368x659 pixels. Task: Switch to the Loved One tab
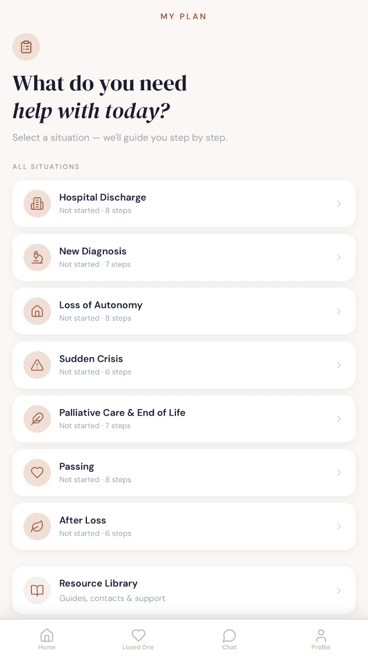click(138, 639)
